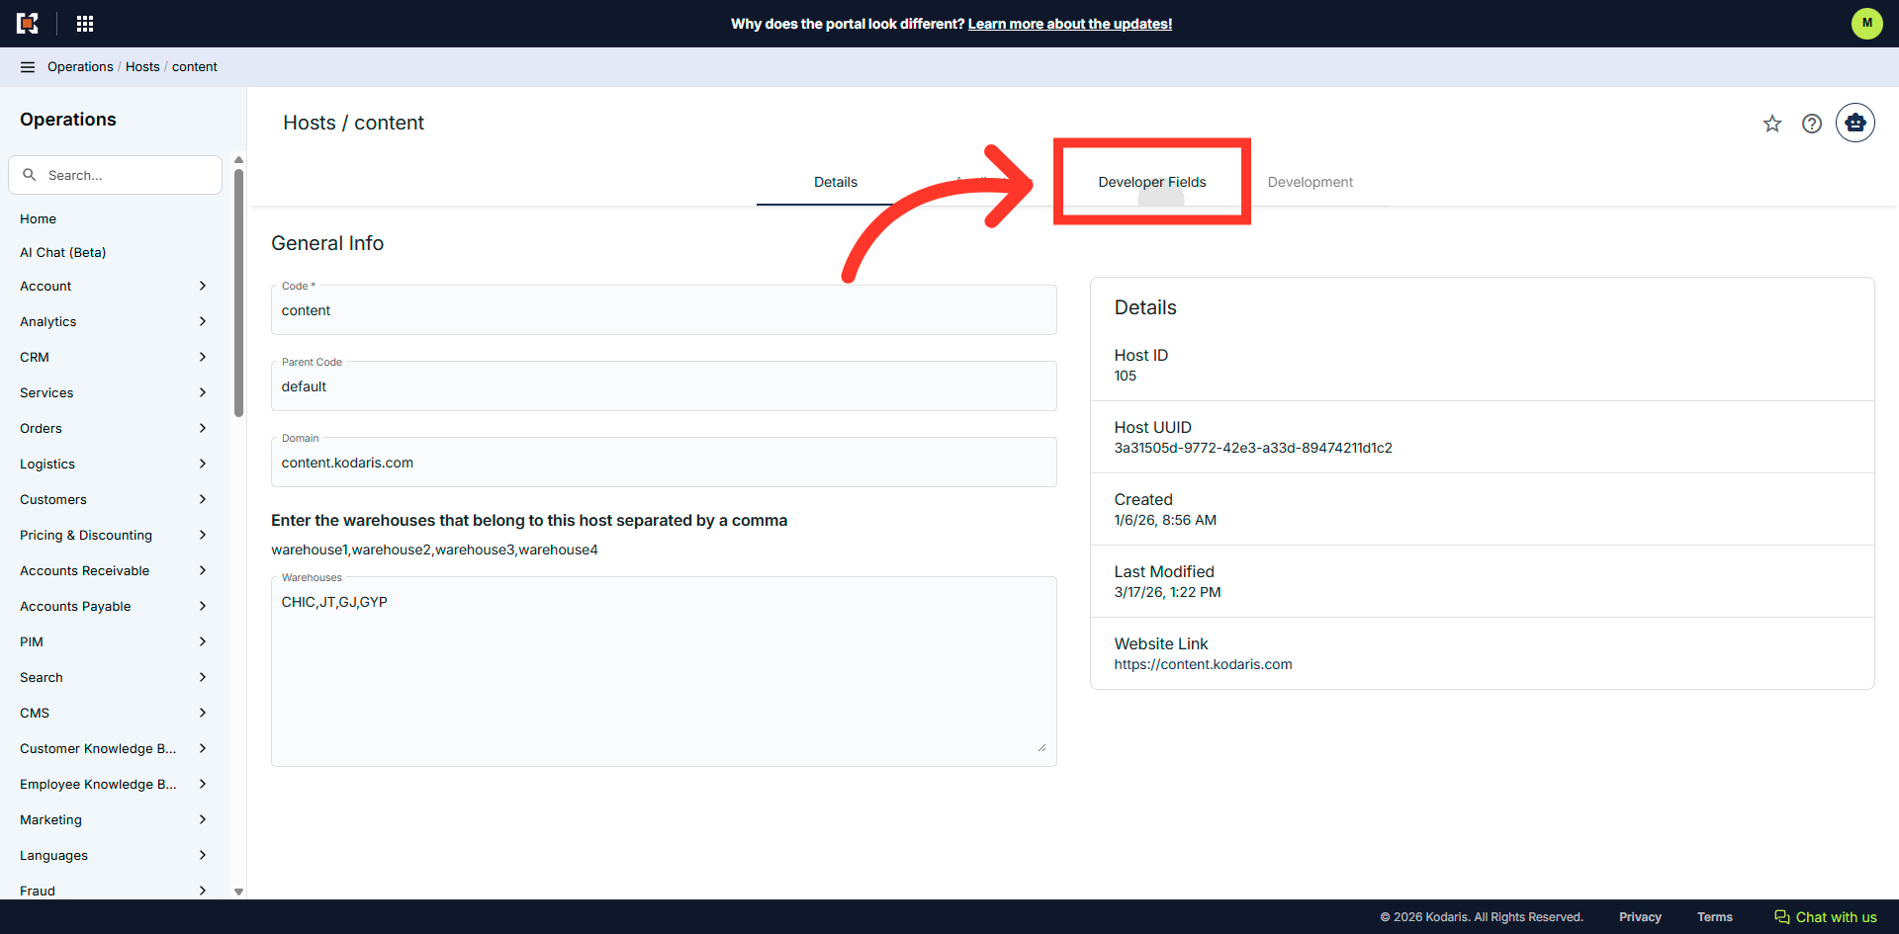Favorite this page with the star icon
The image size is (1899, 934).
[x=1772, y=124]
